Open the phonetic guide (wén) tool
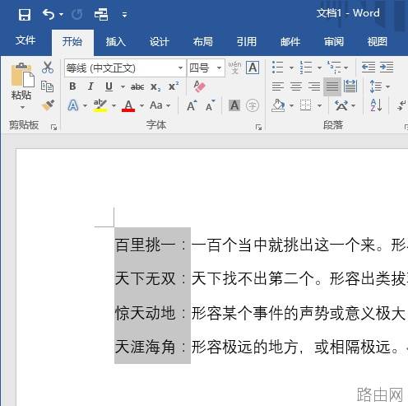The height and width of the screenshot is (406, 408). tap(235, 68)
